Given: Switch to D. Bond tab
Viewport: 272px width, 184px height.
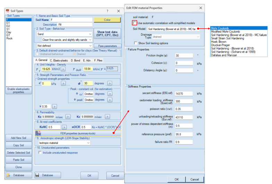Looking at the screenshot, I should pos(76,60).
